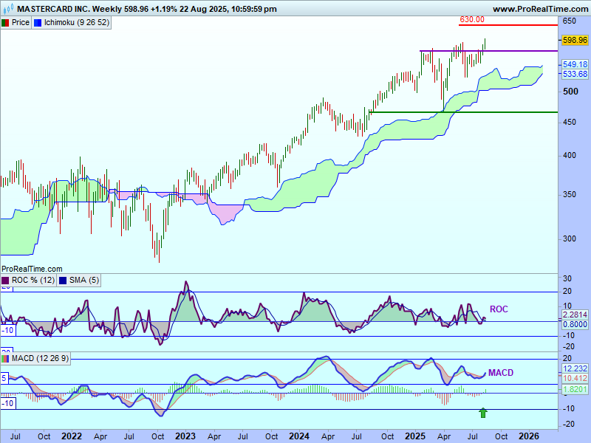Click the green up arrow in MACD panel
591x443 pixels.
coord(483,413)
